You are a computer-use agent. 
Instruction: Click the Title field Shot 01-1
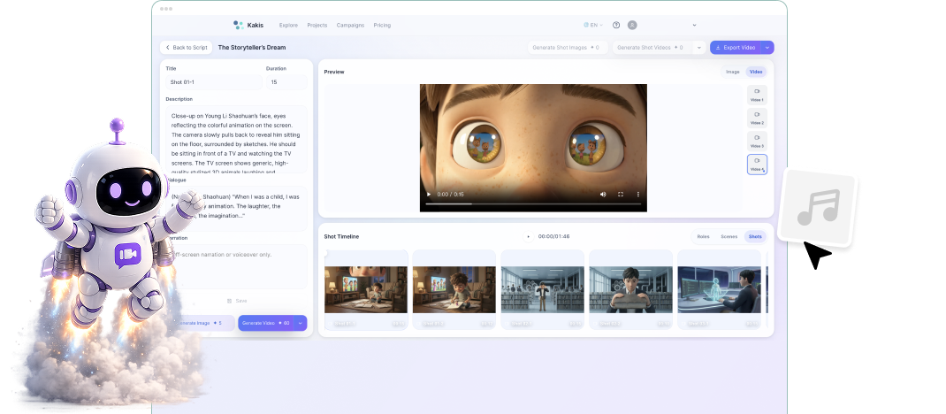[214, 82]
